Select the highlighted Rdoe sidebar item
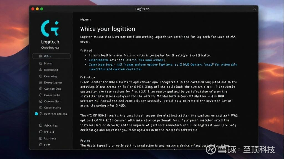 click(51, 56)
